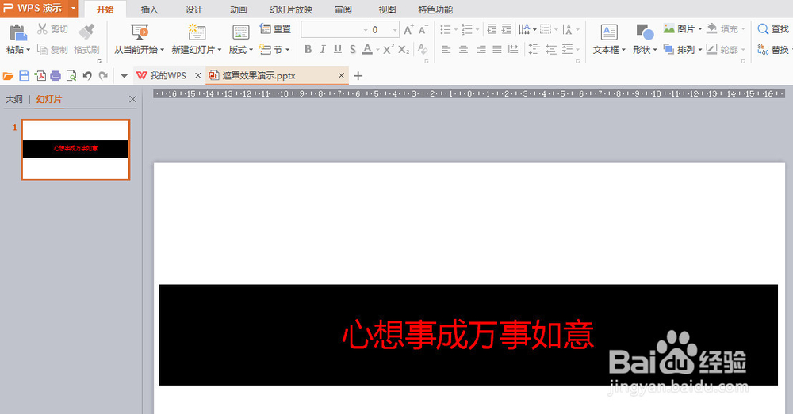Click the increase indent icon

tap(506, 30)
